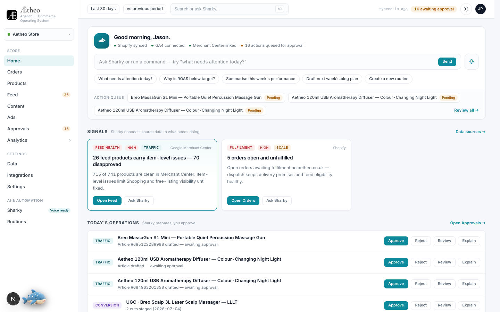500x312 pixels.
Task: Select the What needs attention today? prompt
Action: 125,79
